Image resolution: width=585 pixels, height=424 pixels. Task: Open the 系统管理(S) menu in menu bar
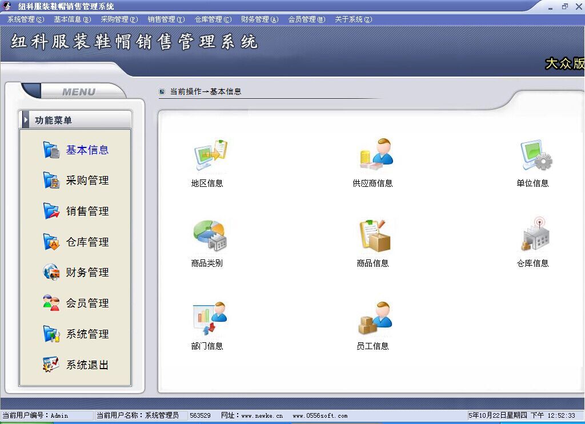pos(26,19)
